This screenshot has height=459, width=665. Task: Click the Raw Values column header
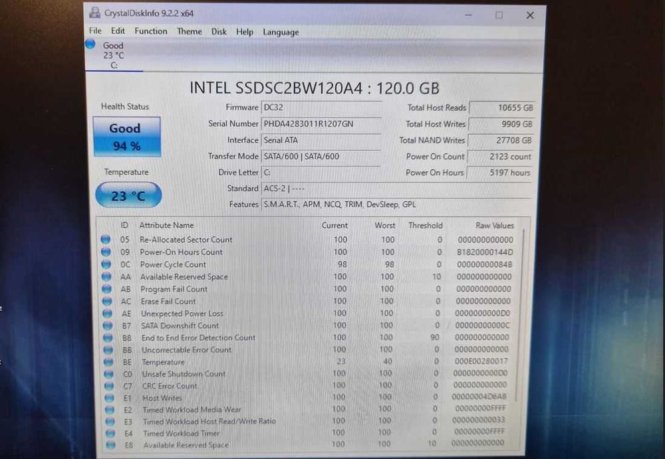click(495, 225)
